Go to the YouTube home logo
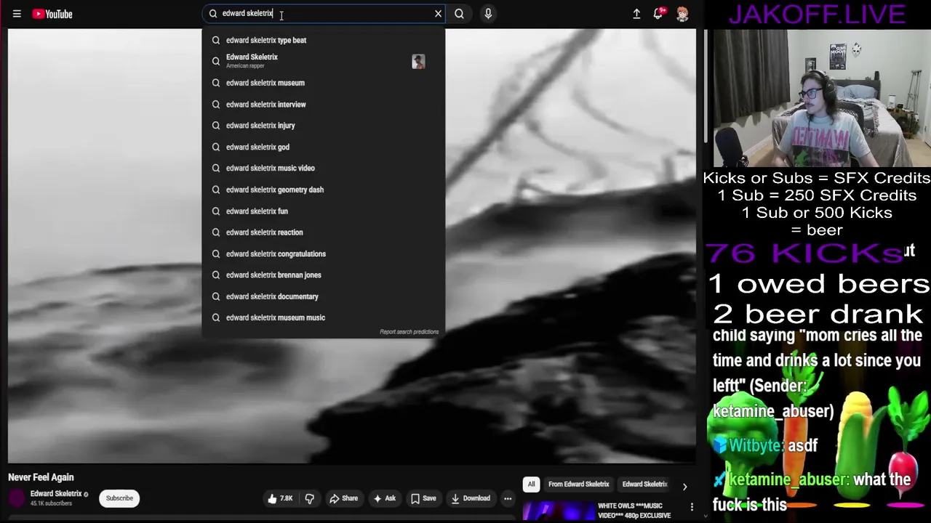Viewport: 931px width, 523px height. click(x=52, y=14)
